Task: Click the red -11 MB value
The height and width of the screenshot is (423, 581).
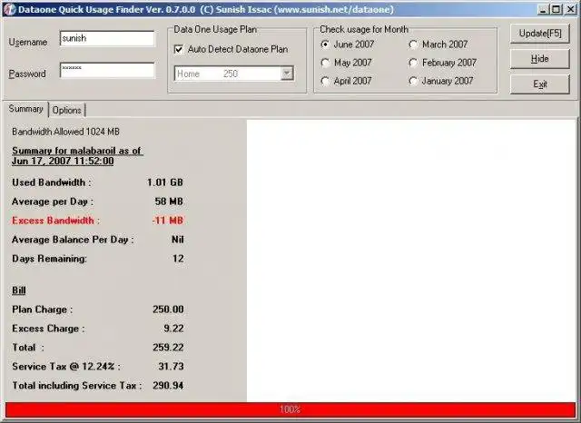Action: pos(167,221)
